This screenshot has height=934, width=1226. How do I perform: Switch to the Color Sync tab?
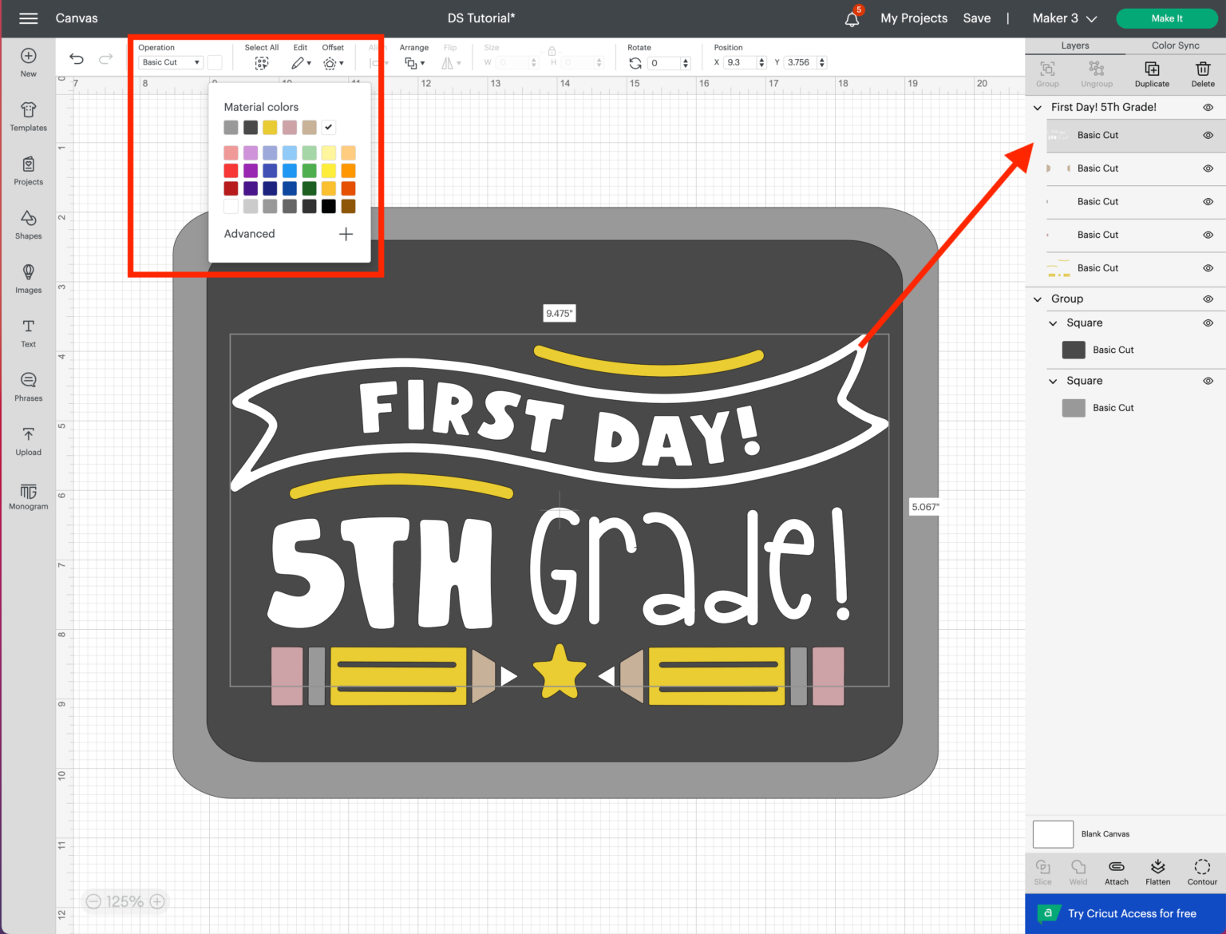point(1175,46)
